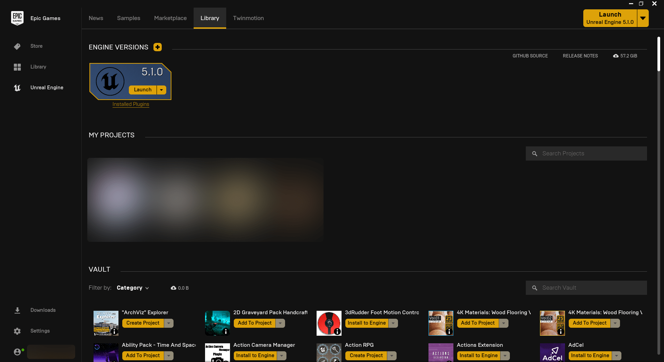Switch to the Samples tab

point(129,18)
